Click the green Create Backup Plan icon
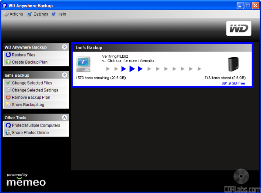The height and width of the screenshot is (193, 261). point(8,62)
